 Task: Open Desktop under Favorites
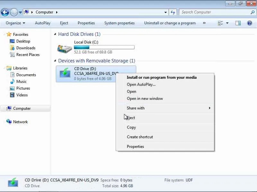[x=23, y=41]
